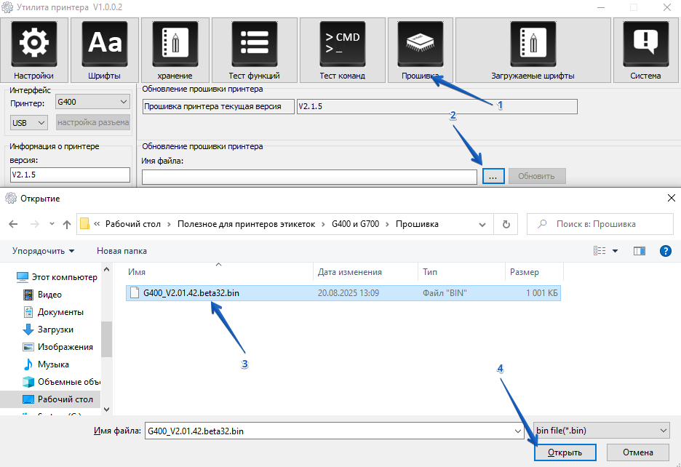Open the Упорядочить menu

[43, 251]
